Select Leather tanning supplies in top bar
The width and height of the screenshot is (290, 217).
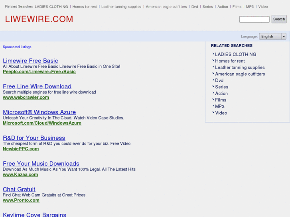pyautogui.click(x=121, y=7)
